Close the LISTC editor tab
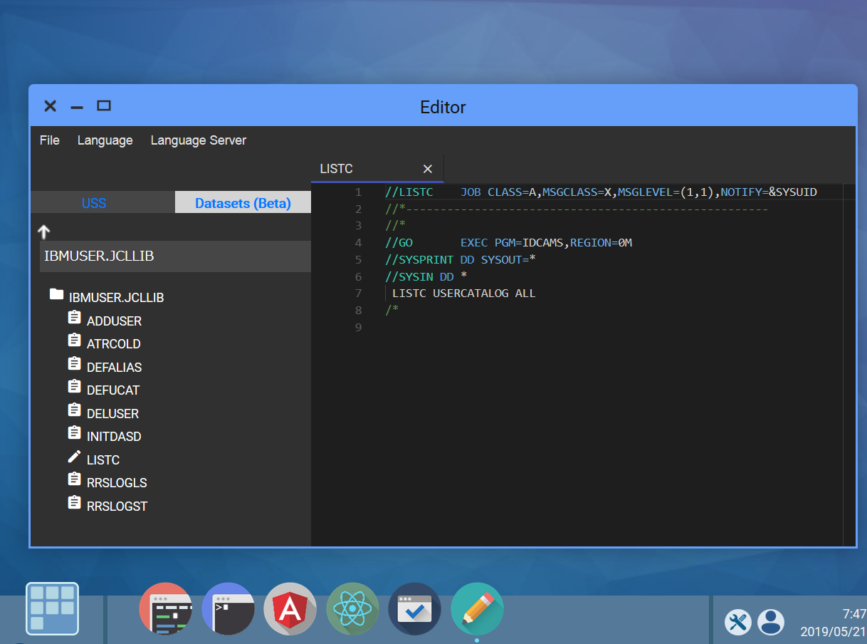 pyautogui.click(x=428, y=169)
